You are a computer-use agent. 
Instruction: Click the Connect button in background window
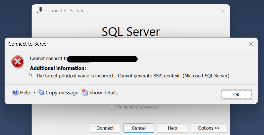[105, 128]
